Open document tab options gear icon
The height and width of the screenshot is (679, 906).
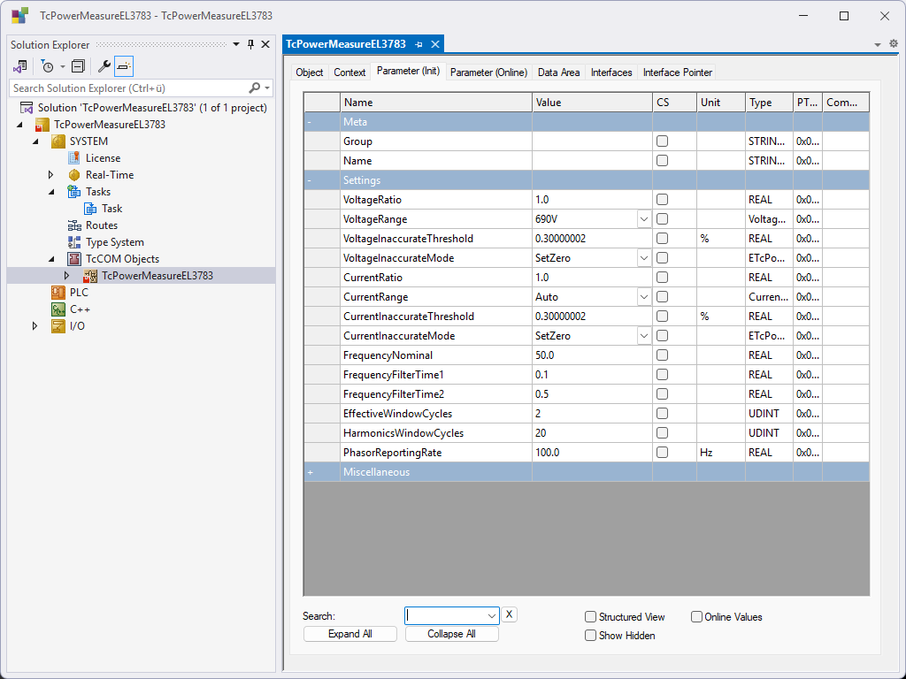(x=894, y=43)
